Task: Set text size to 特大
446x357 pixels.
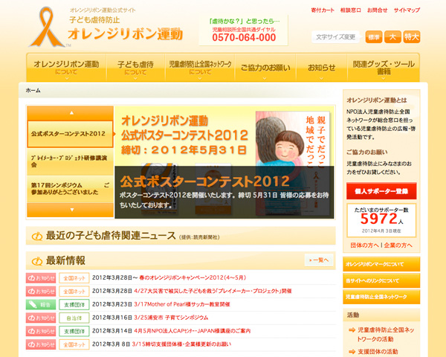Action: tap(411, 36)
